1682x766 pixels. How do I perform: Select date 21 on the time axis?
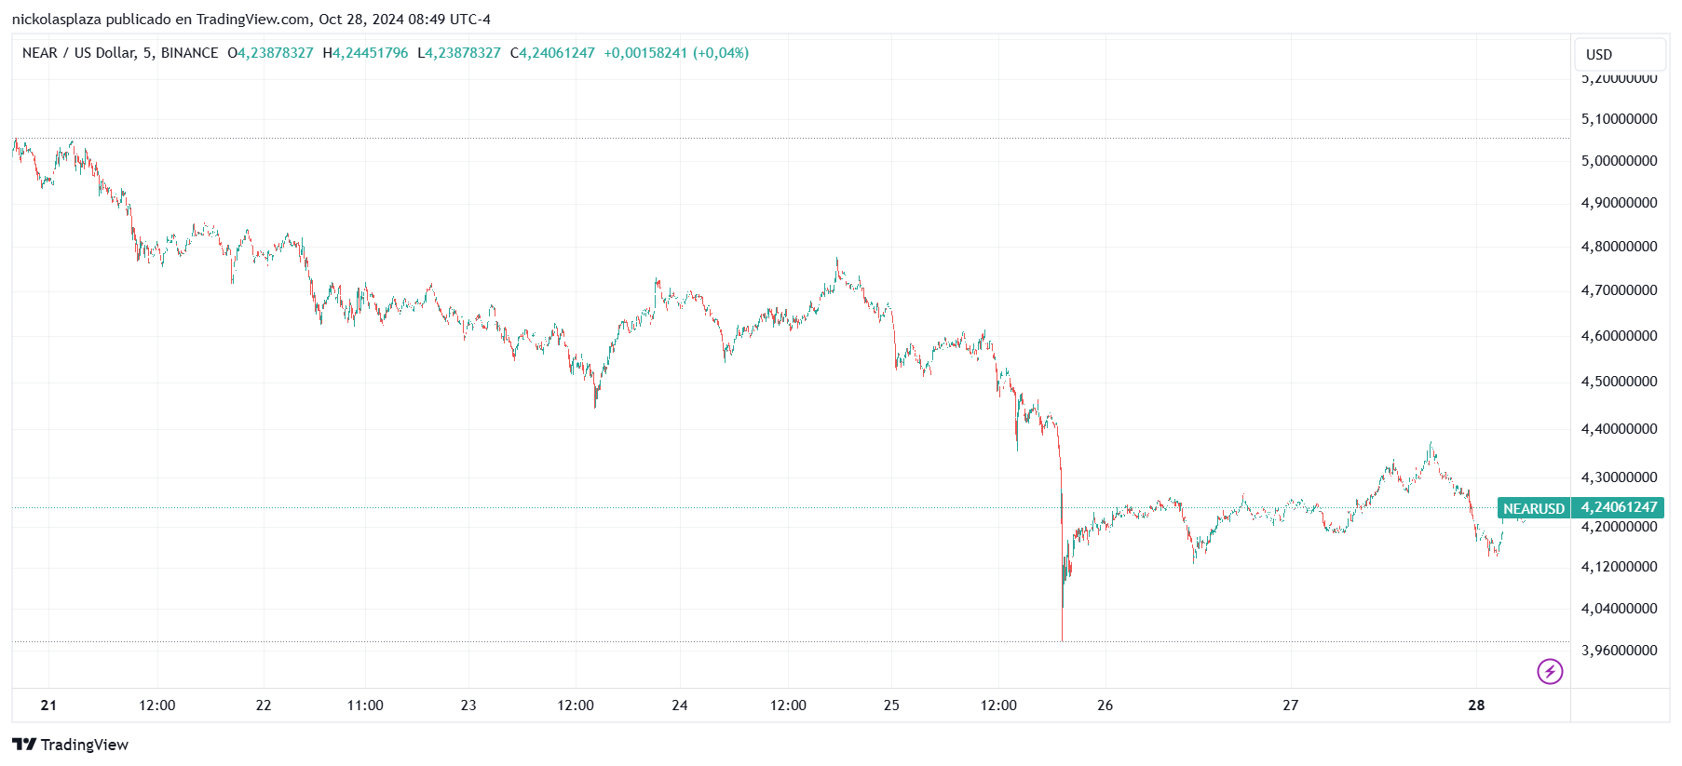tap(48, 706)
